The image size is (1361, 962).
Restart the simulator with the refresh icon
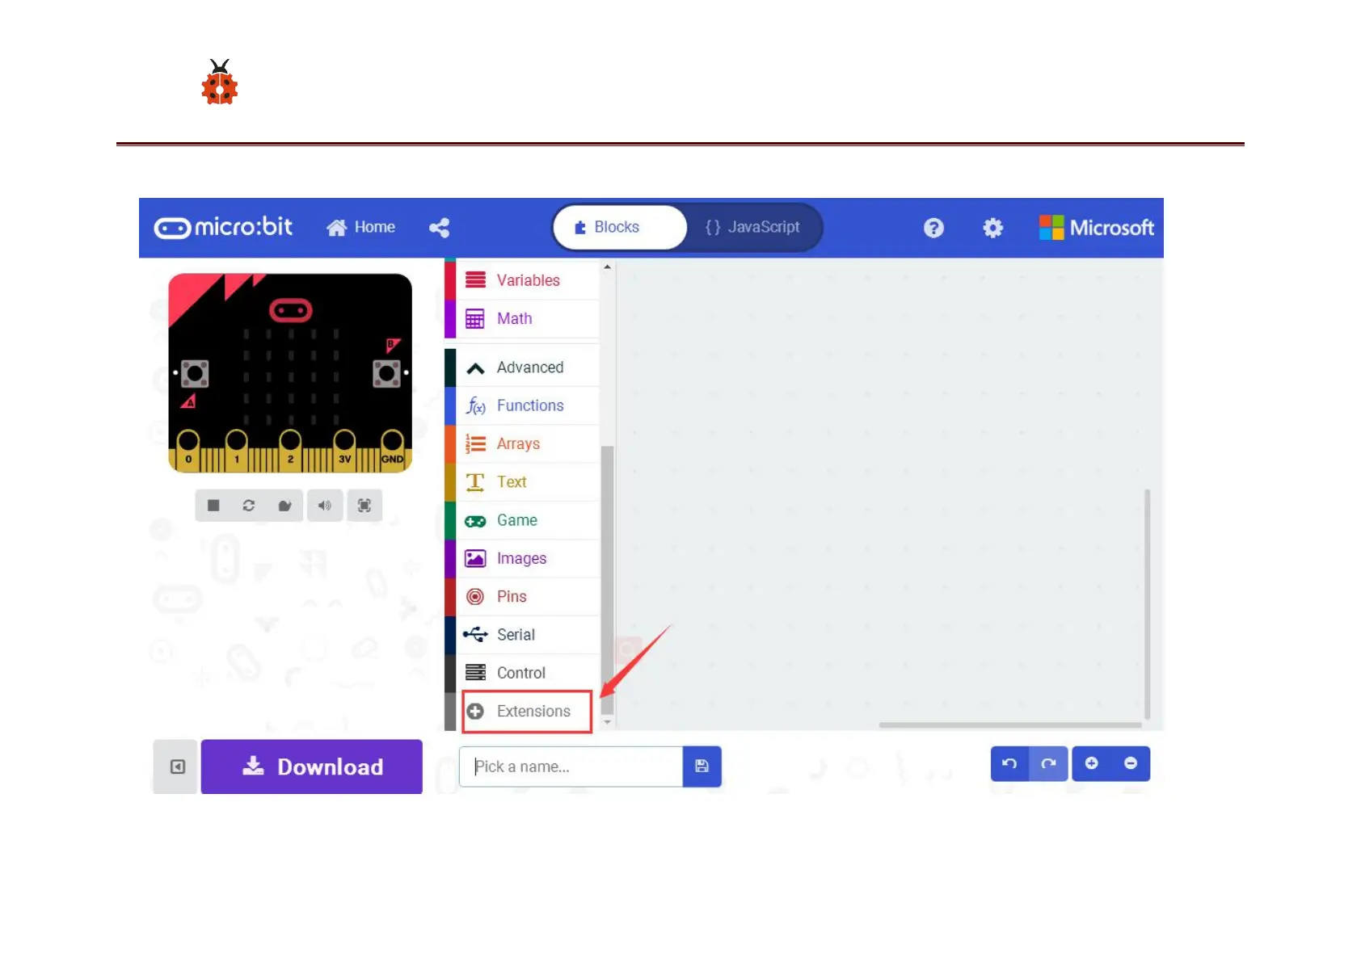click(x=249, y=506)
